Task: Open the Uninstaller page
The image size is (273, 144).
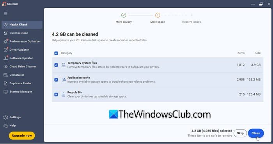Action: [22, 75]
